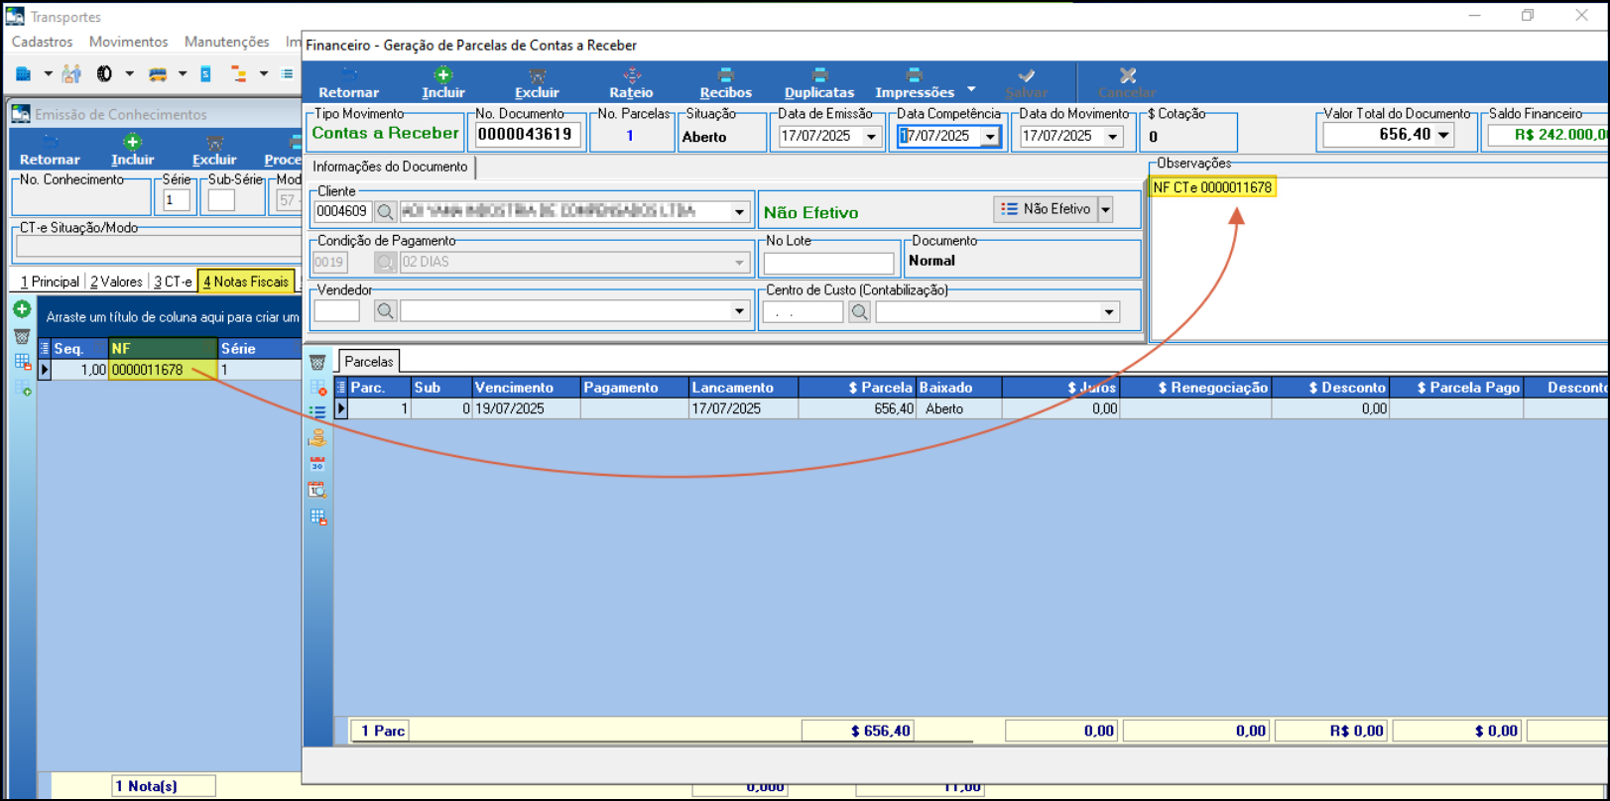Open the Valor Total do Documento dropdown

(1443, 135)
